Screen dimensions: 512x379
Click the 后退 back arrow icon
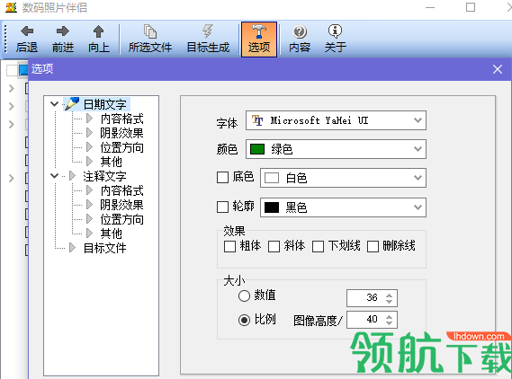point(27,31)
